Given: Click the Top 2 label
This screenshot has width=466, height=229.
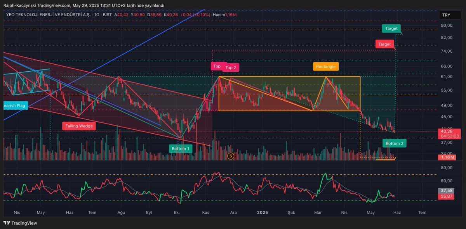Looking at the screenshot, I should pyautogui.click(x=231, y=67).
